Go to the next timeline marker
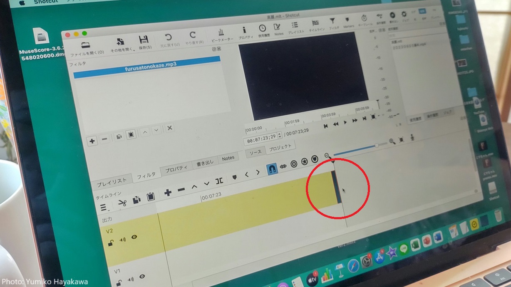 (x=258, y=173)
